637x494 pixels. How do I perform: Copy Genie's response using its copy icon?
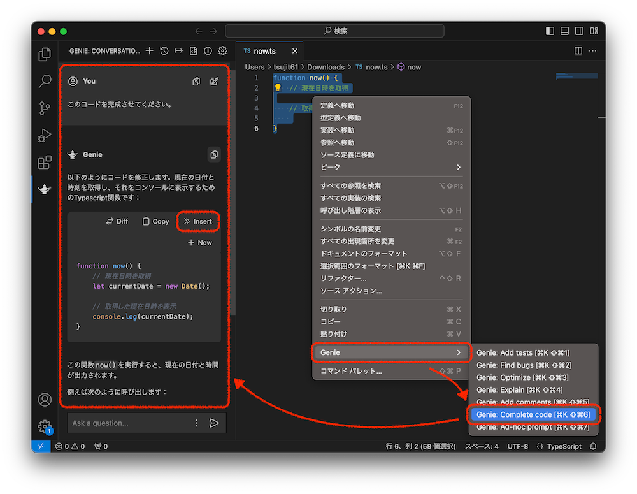pyautogui.click(x=214, y=155)
